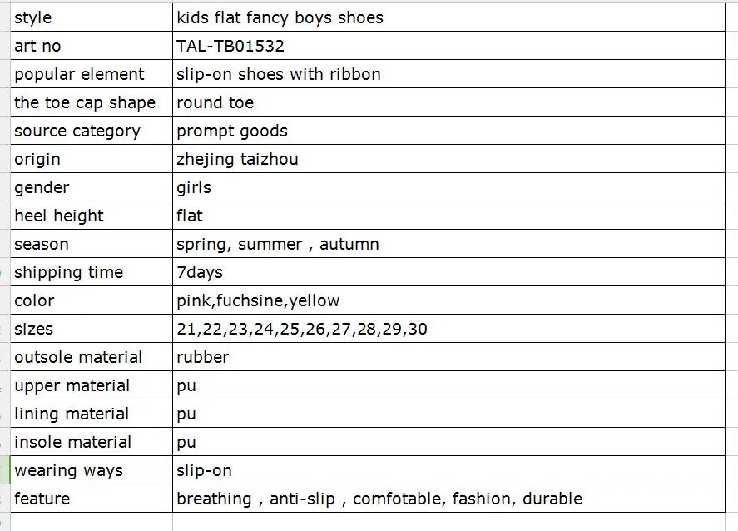Click the 'popular element' label cell
Screen dimensions: 738x531
tap(79, 74)
